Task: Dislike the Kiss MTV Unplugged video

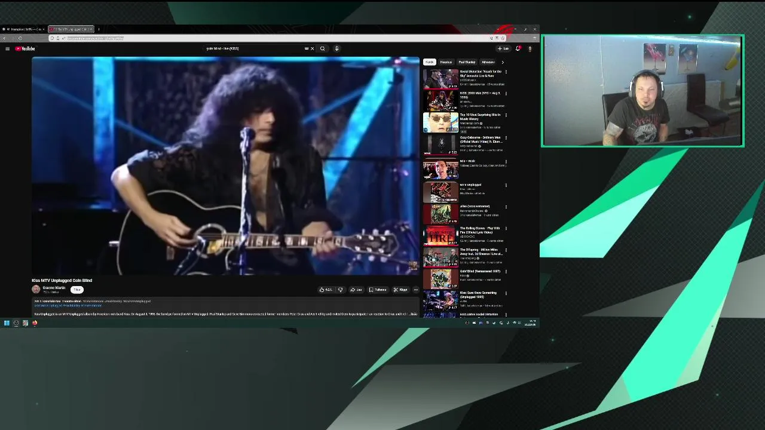Action: click(x=340, y=290)
